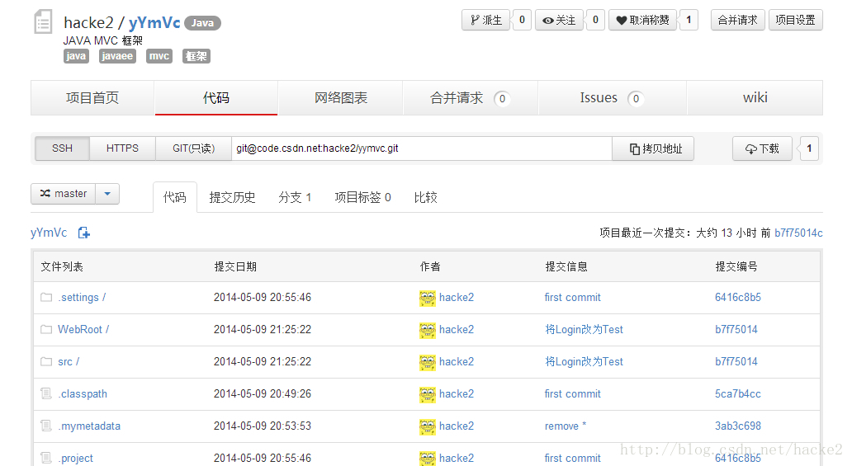Select the GIT(只读) protocol option
This screenshot has height=466, width=852.
point(193,148)
